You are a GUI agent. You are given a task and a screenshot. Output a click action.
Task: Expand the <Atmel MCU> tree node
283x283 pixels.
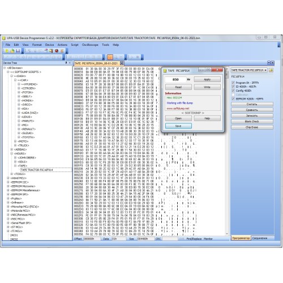[8, 178]
